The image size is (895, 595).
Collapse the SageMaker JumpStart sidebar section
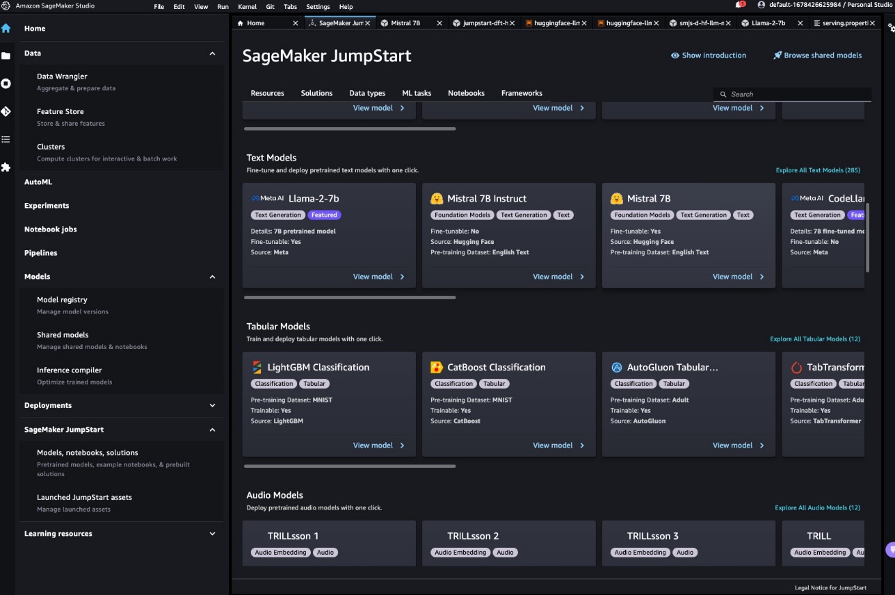point(213,430)
